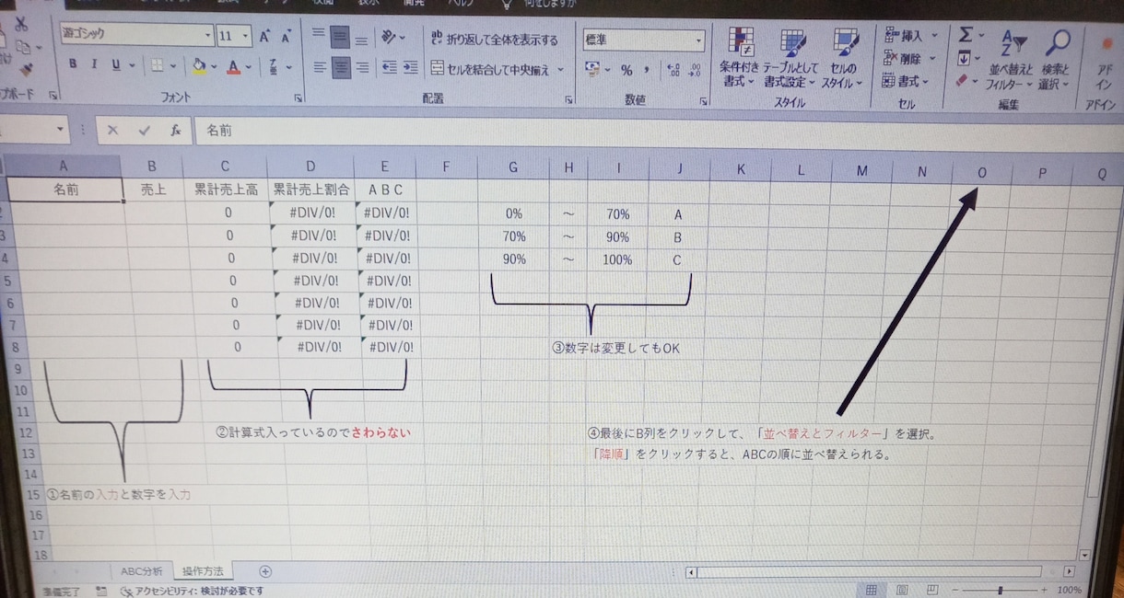
Task: Toggle center horizontal alignment
Action: pyautogui.click(x=342, y=67)
